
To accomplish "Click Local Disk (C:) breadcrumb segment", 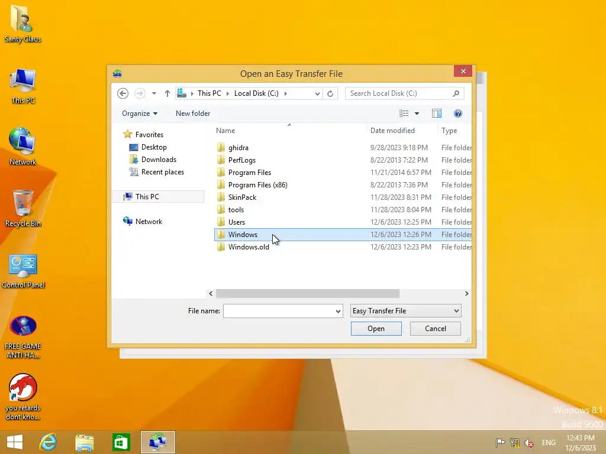I will click(x=256, y=93).
